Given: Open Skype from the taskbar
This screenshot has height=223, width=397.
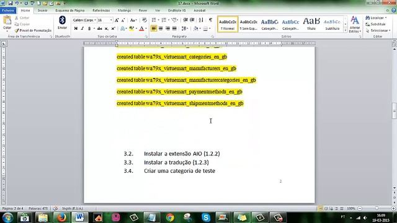Looking at the screenshot, I should pyautogui.click(x=206, y=217).
